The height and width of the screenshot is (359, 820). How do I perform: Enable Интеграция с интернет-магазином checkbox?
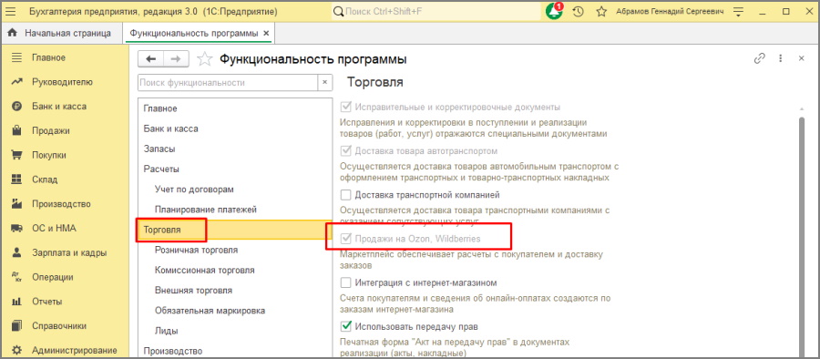(x=345, y=282)
